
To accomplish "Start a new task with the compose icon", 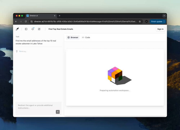I will pos(39,29).
